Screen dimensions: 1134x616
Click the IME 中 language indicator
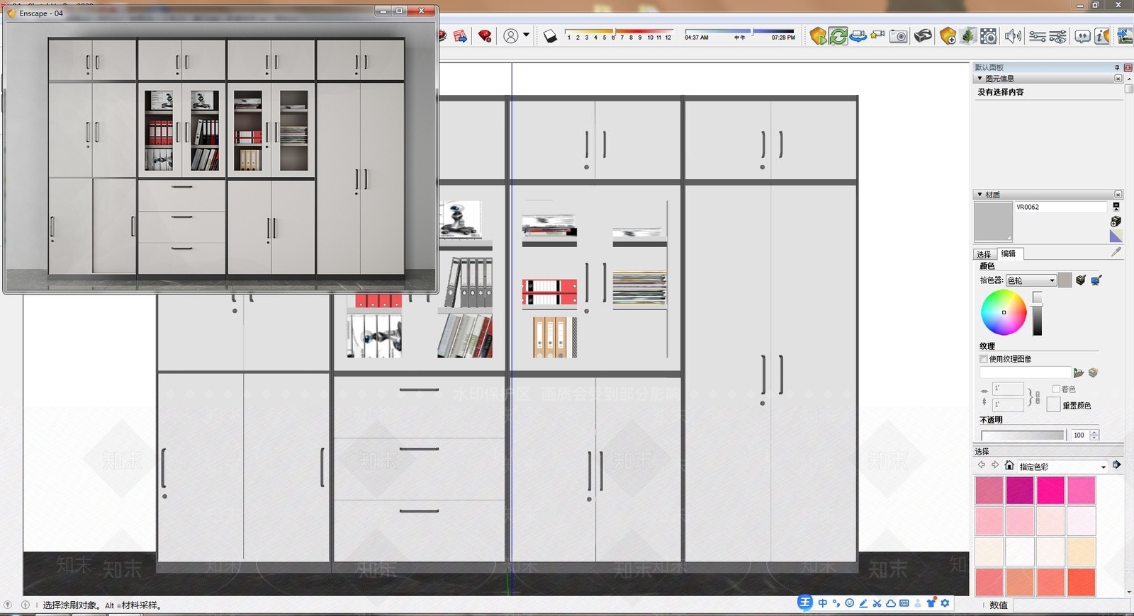point(822,603)
